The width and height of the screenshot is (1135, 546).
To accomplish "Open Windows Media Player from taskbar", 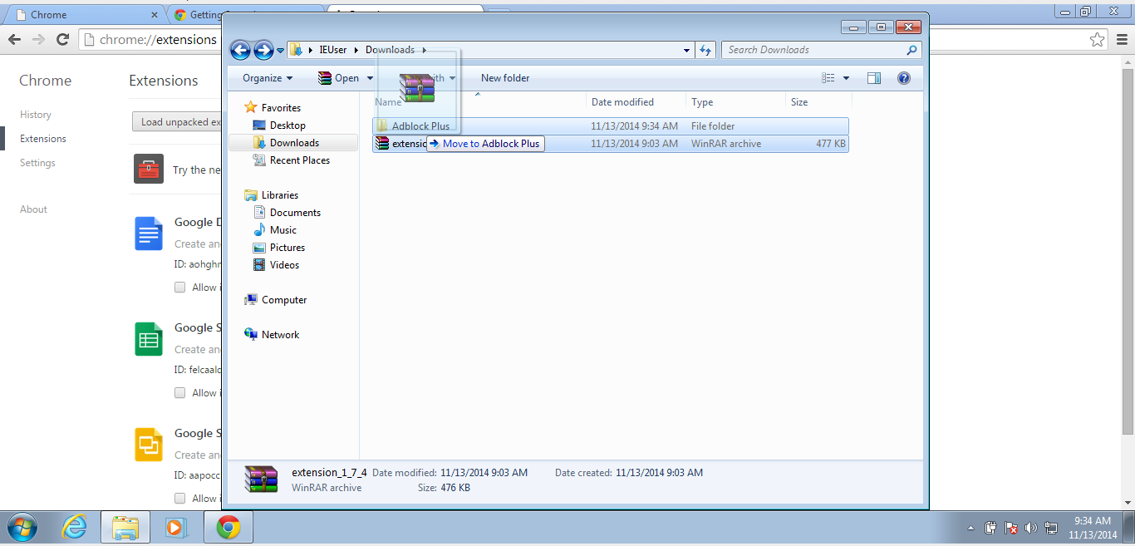I will pyautogui.click(x=176, y=527).
